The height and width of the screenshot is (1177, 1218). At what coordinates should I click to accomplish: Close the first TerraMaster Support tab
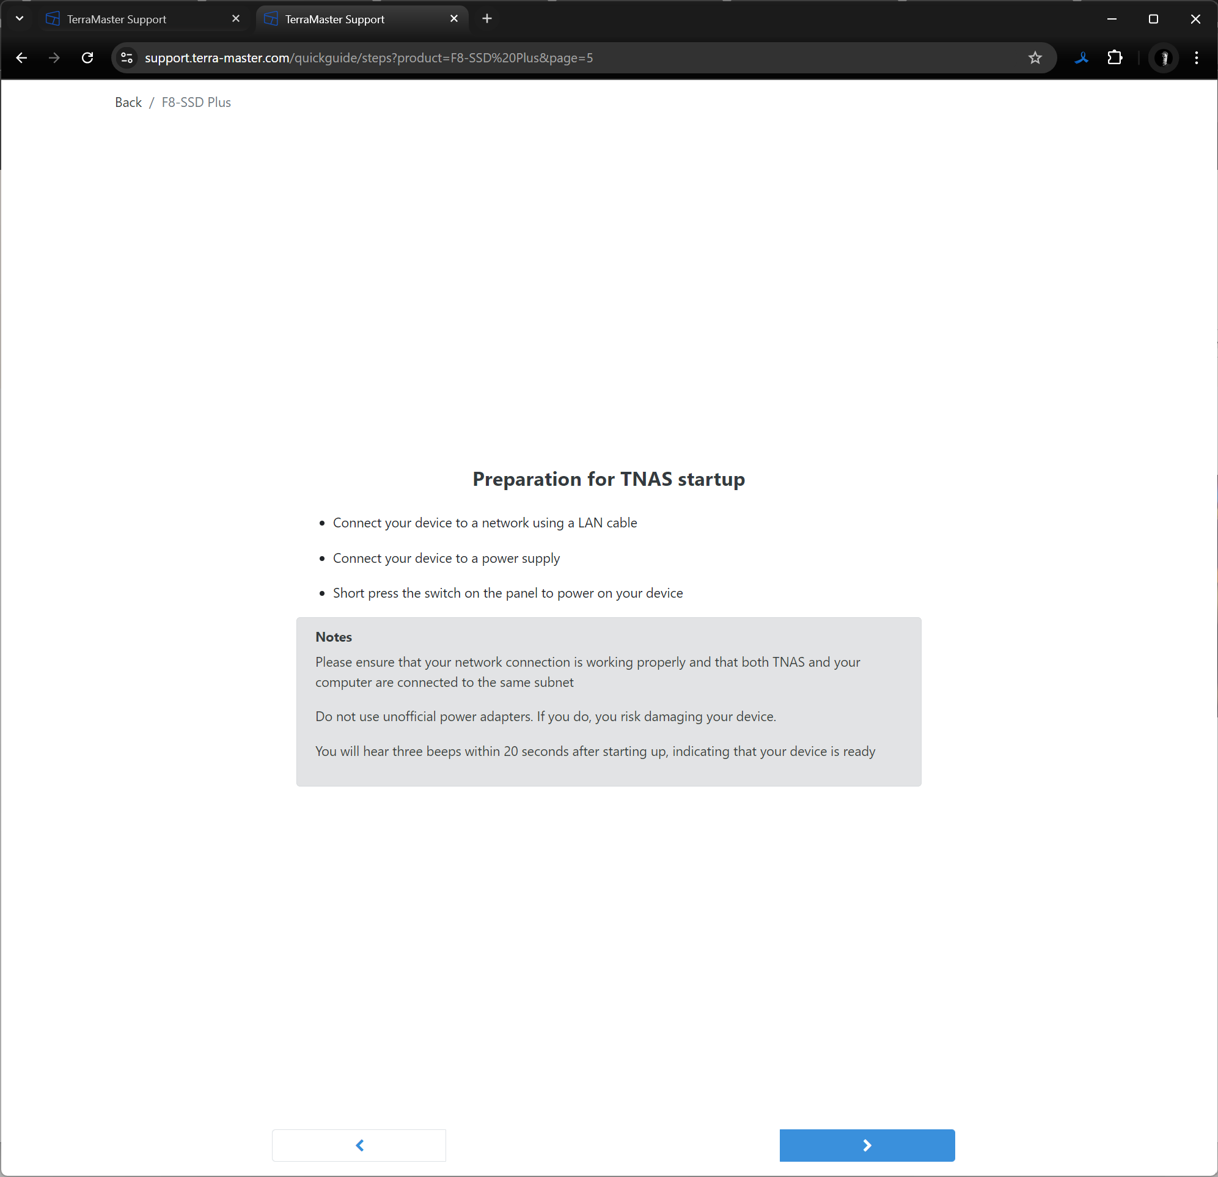pyautogui.click(x=235, y=19)
